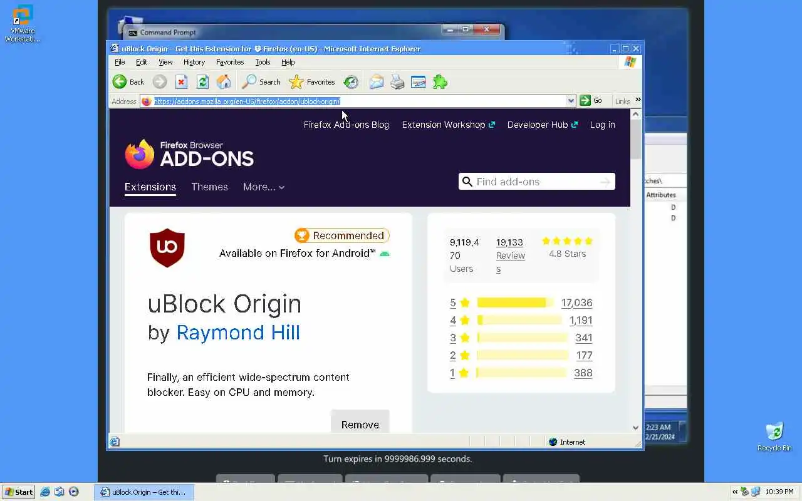Click the Back arrow toolbar button

point(128,82)
